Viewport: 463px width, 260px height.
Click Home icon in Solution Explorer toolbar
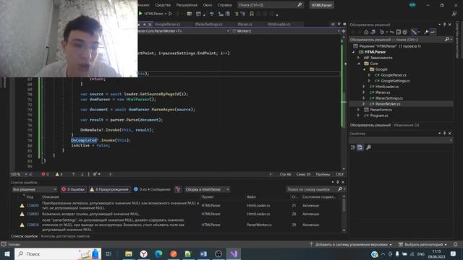point(366,32)
